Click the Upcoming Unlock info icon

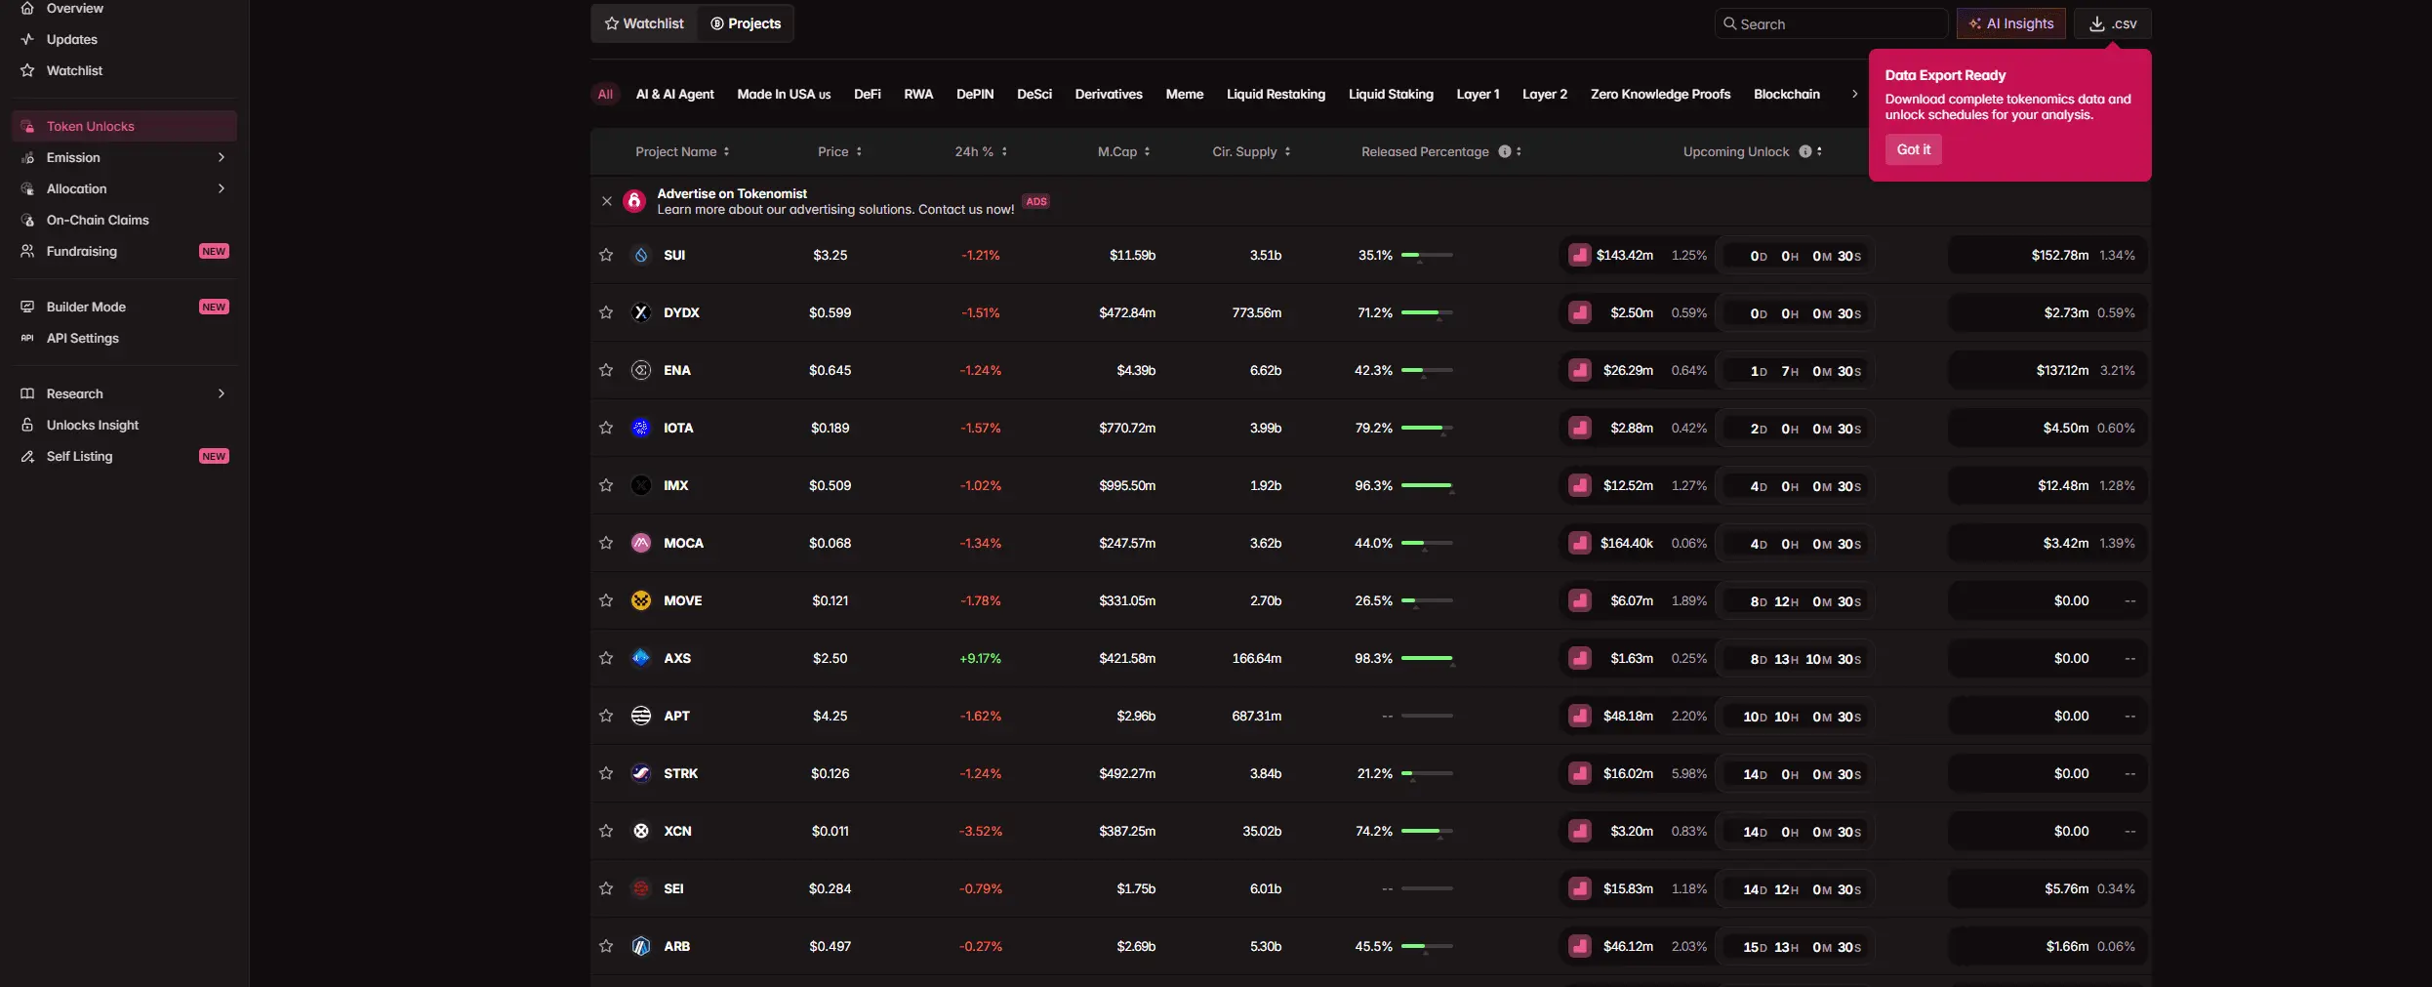point(1805,151)
